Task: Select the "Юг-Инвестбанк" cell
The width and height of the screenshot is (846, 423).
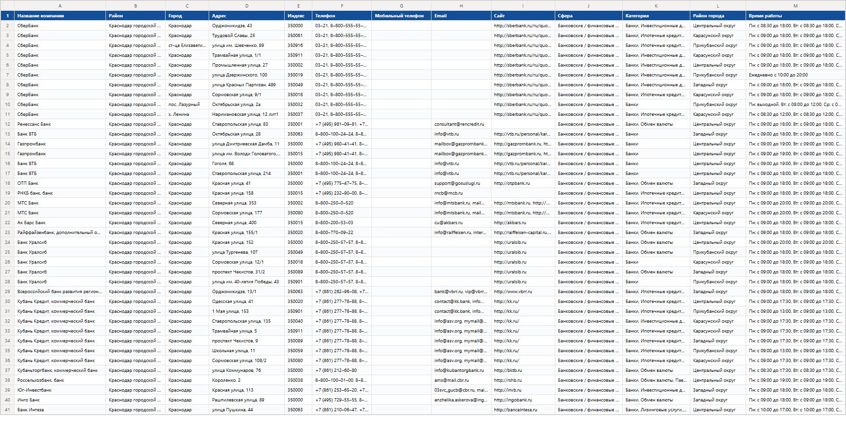Action: pyautogui.click(x=60, y=390)
